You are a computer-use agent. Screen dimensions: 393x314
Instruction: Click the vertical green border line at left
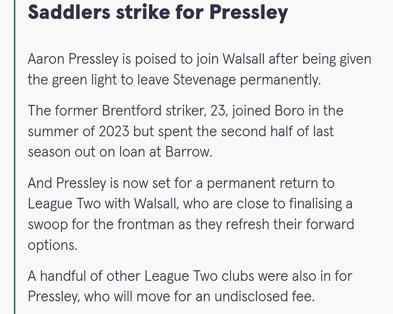tap(14, 157)
